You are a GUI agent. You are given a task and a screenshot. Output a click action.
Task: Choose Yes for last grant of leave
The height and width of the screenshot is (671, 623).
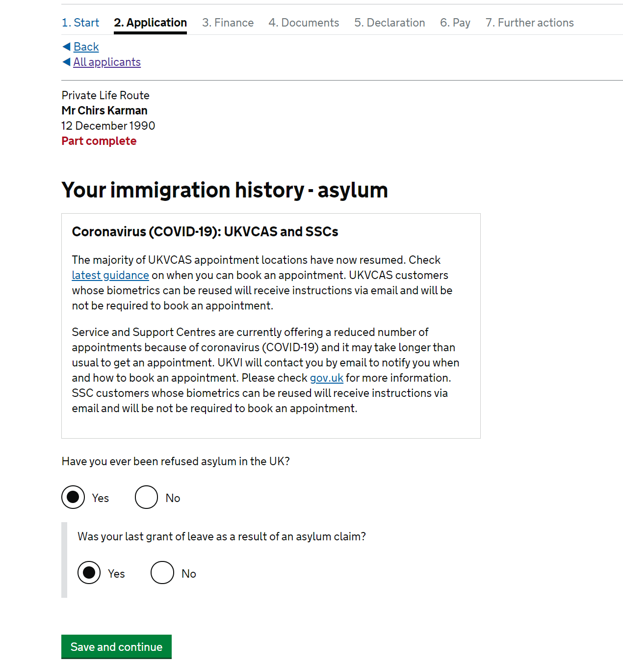pyautogui.click(x=89, y=573)
